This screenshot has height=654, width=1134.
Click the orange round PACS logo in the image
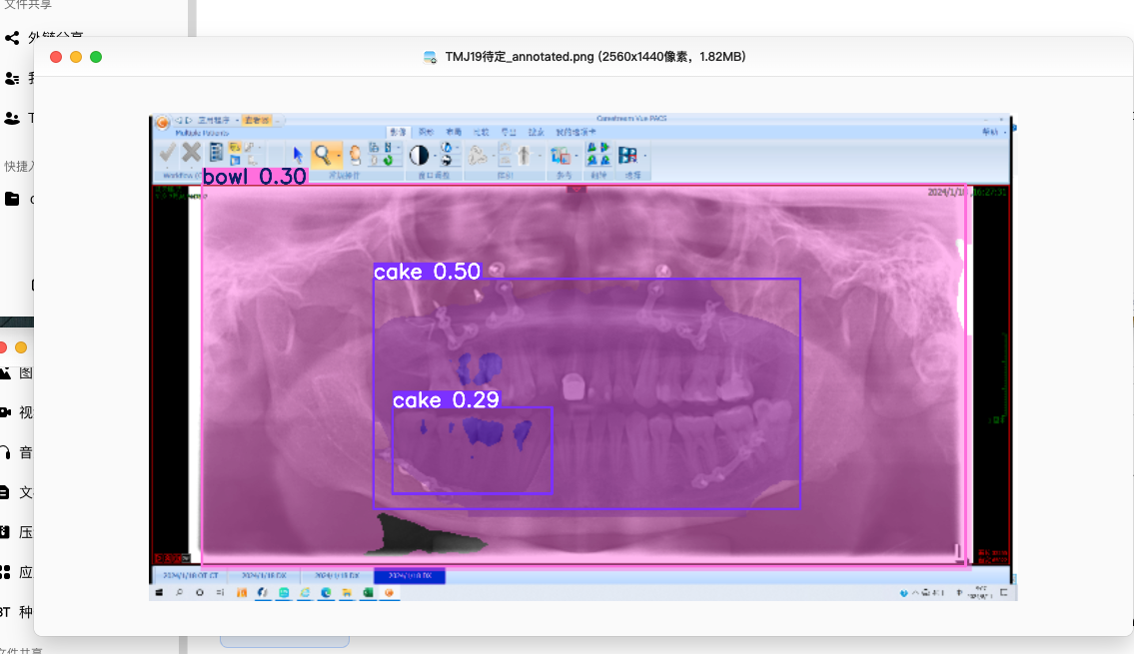coord(163,122)
